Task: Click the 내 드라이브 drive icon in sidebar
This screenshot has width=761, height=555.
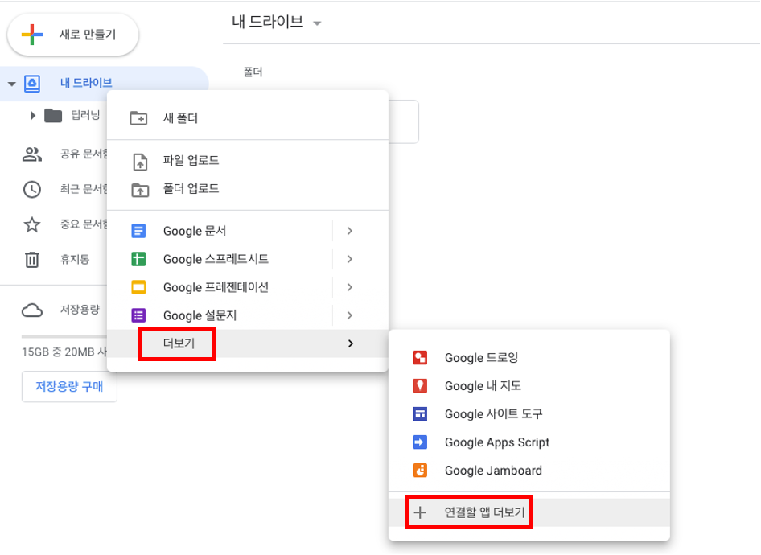Action: click(x=32, y=84)
